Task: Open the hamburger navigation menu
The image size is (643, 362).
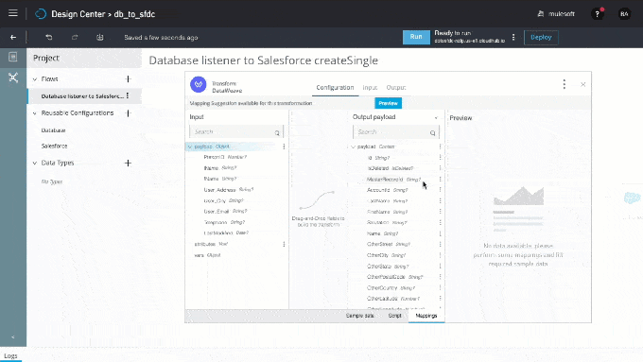Action: click(13, 13)
